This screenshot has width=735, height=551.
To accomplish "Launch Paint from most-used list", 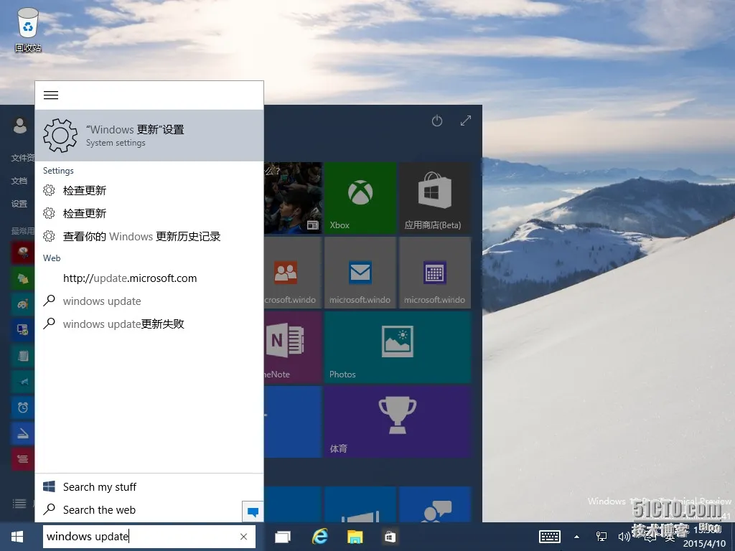I will [22, 304].
